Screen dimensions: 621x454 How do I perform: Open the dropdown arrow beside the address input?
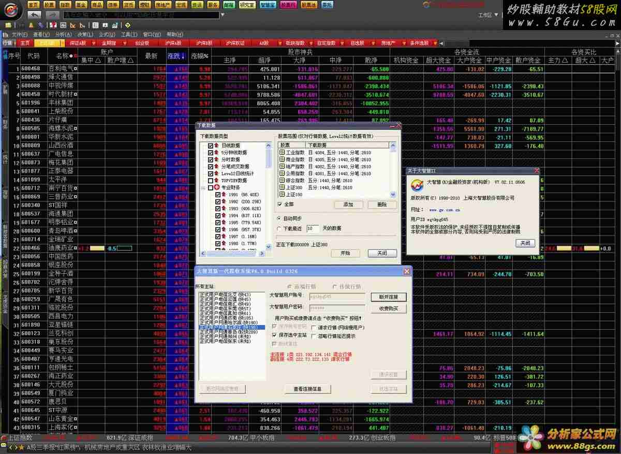[x=223, y=15]
